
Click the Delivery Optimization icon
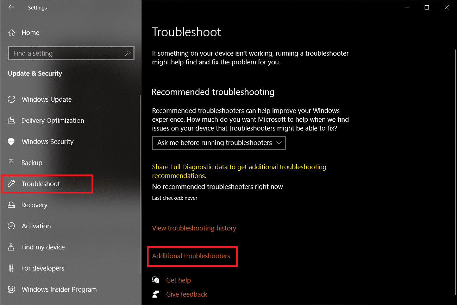pos(11,121)
